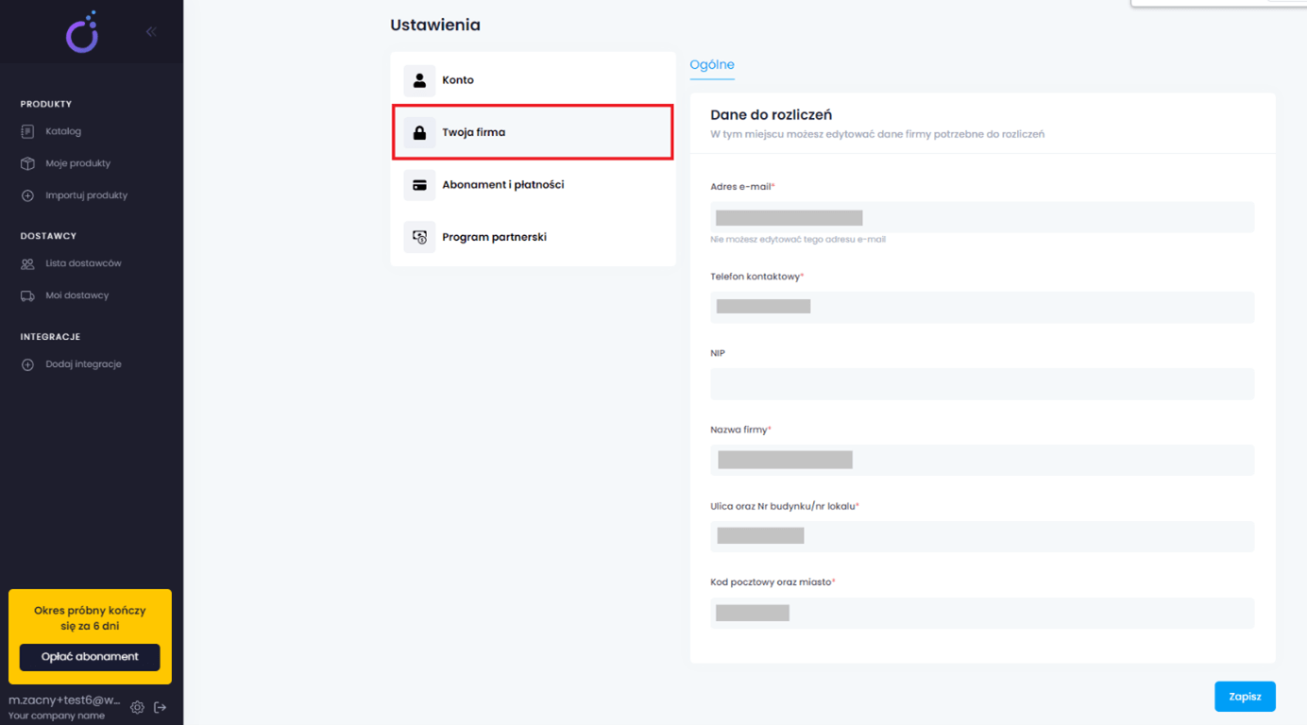Open settings via gear icon

pos(137,707)
